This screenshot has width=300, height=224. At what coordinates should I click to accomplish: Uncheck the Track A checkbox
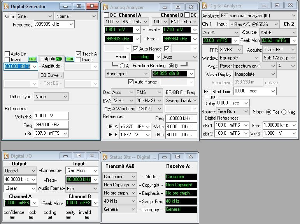tap(78, 54)
